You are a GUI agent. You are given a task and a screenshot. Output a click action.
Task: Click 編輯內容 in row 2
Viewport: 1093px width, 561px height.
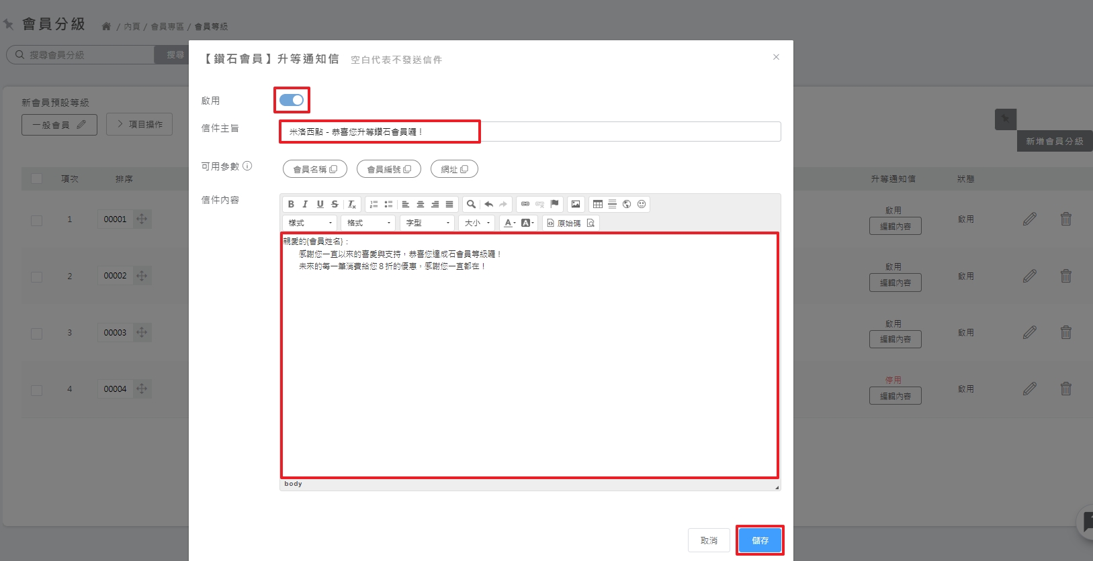coord(895,283)
